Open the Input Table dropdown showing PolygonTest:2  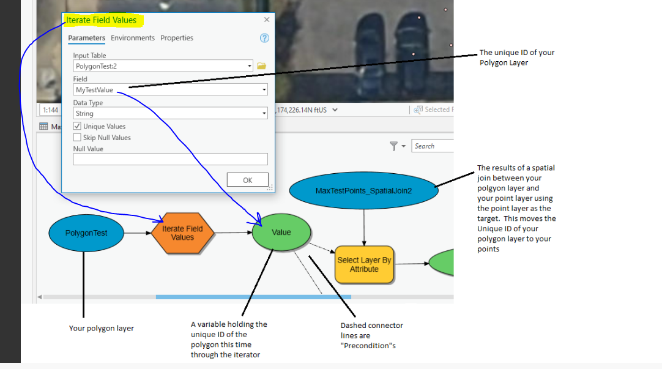pos(249,65)
